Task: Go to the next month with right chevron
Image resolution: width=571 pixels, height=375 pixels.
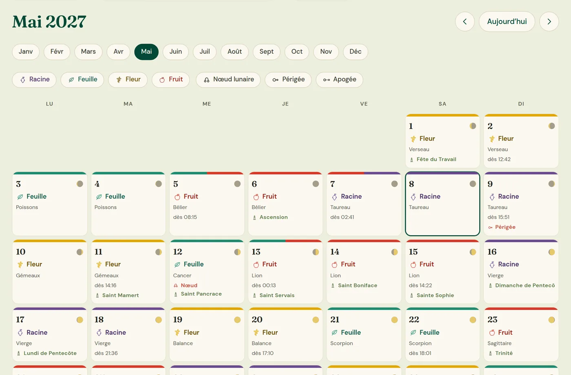Action: [x=549, y=22]
